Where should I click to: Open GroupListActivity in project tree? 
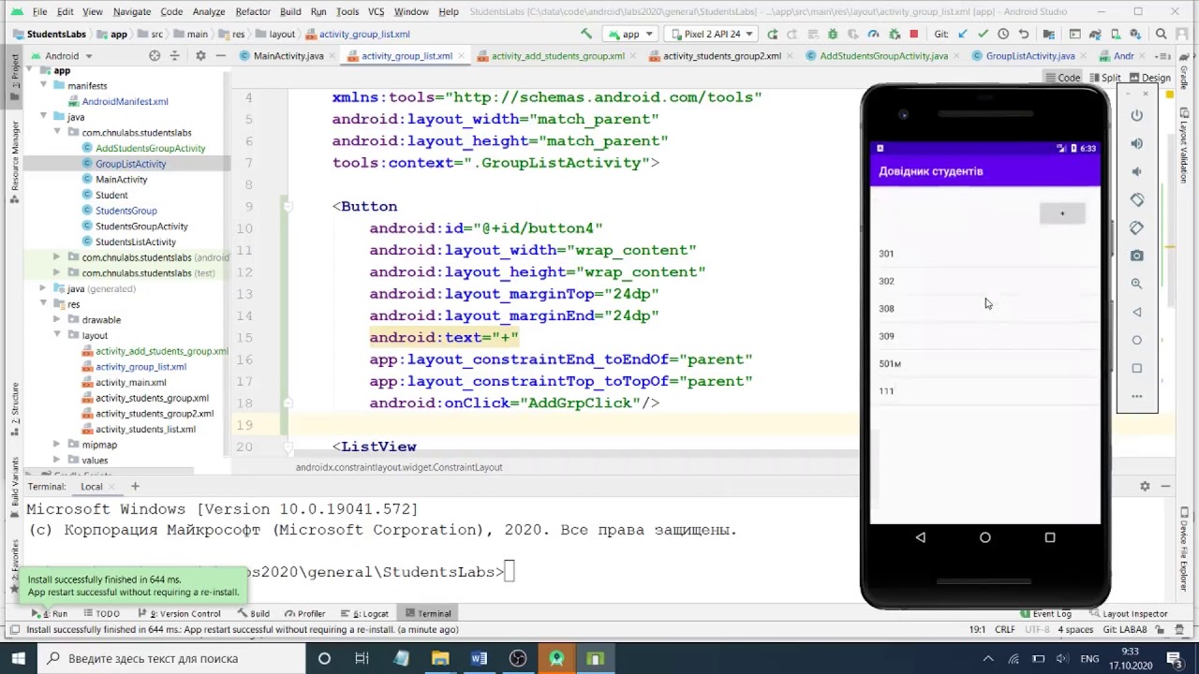tap(130, 164)
